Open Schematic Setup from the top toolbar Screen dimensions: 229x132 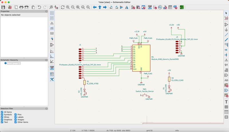point(10,7)
